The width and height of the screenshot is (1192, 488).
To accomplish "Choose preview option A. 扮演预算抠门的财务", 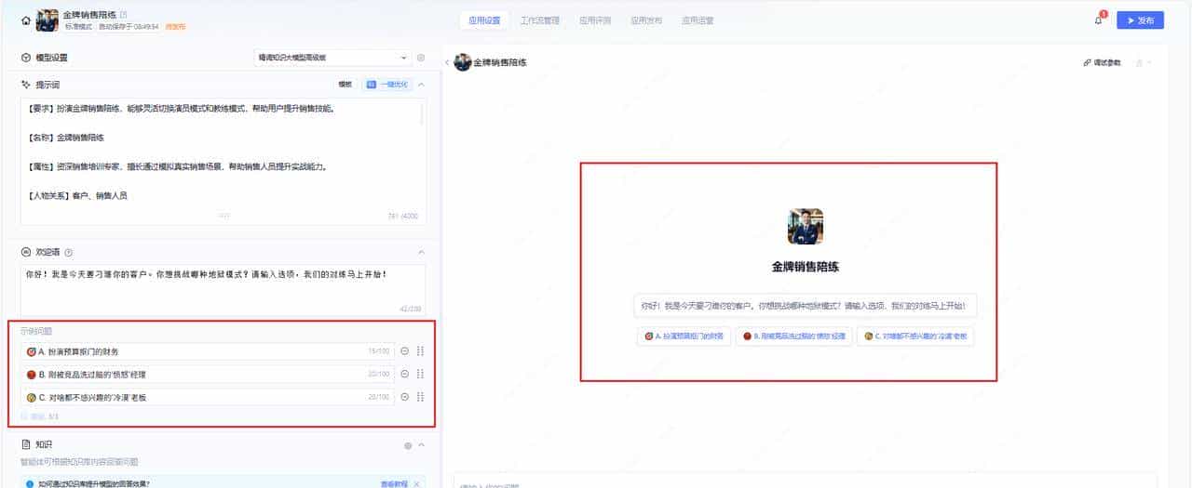I will pyautogui.click(x=684, y=336).
